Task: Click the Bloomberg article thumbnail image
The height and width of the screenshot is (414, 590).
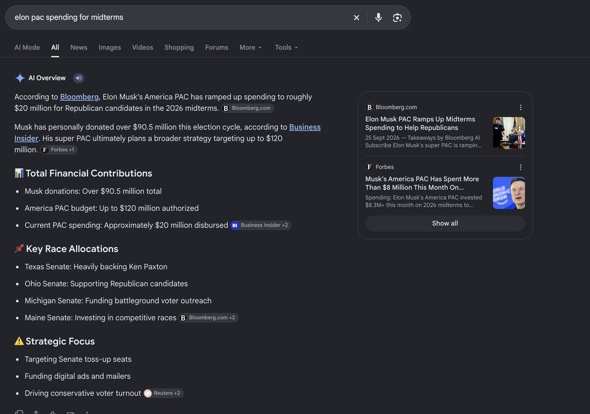Action: (509, 133)
